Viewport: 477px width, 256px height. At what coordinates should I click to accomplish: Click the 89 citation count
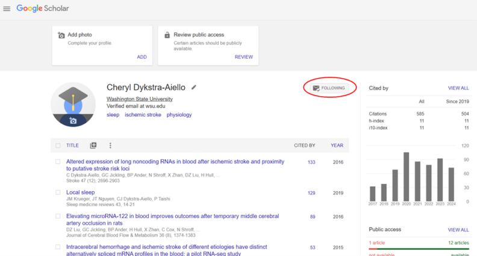pyautogui.click(x=313, y=217)
